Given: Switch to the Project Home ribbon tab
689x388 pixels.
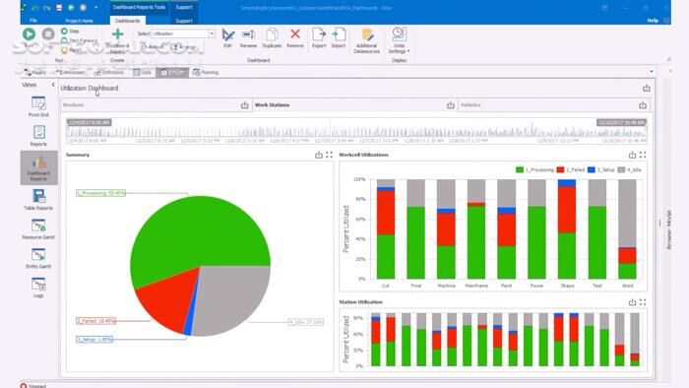Looking at the screenshot, I should point(79,21).
